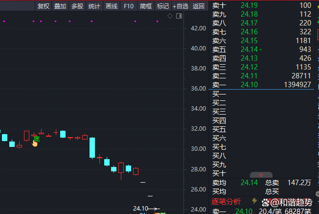Select the 卖二 price 24.11
The height and width of the screenshot is (214, 319).
pyautogui.click(x=249, y=76)
